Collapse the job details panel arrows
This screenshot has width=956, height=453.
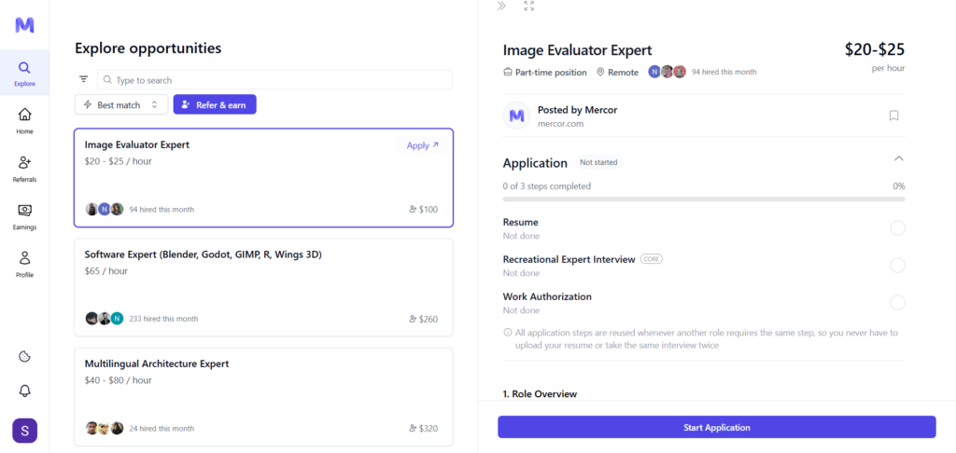click(501, 6)
